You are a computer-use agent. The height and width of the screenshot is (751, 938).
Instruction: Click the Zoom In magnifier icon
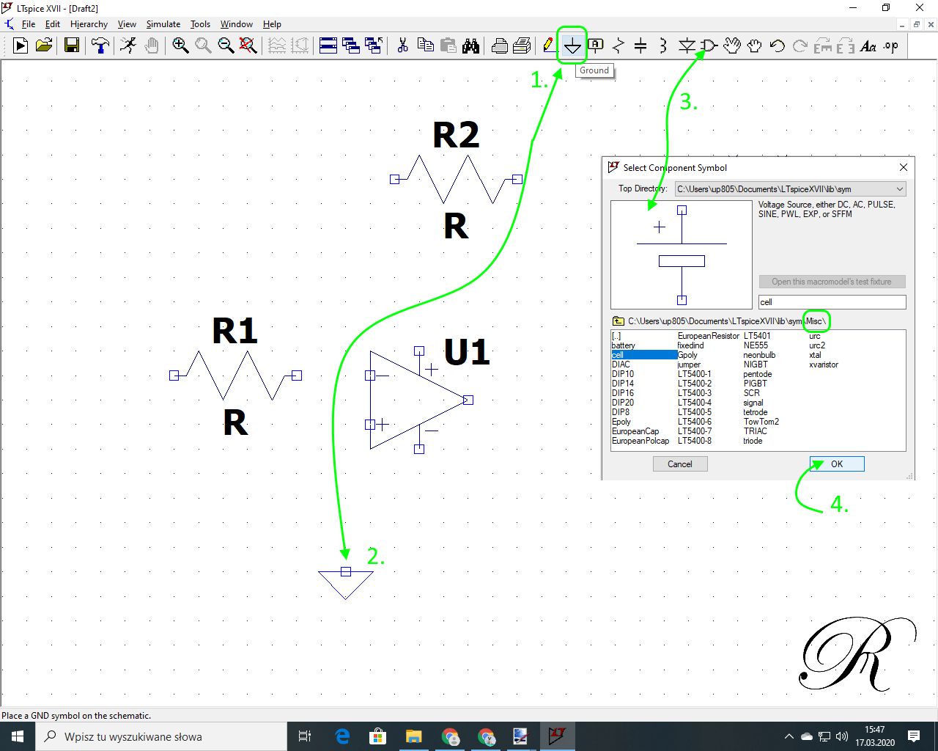pyautogui.click(x=180, y=45)
